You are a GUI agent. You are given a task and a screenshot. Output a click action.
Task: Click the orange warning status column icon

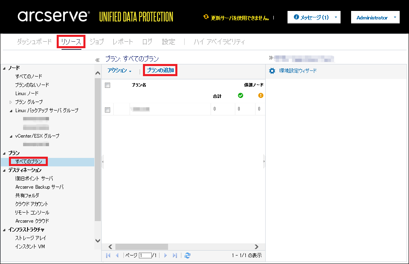(260, 96)
